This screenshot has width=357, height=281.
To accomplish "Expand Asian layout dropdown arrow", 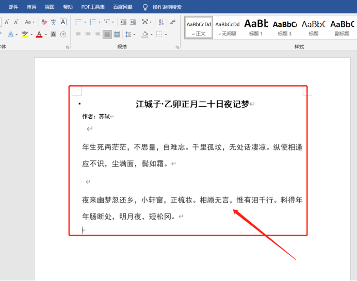I will click(x=151, y=22).
